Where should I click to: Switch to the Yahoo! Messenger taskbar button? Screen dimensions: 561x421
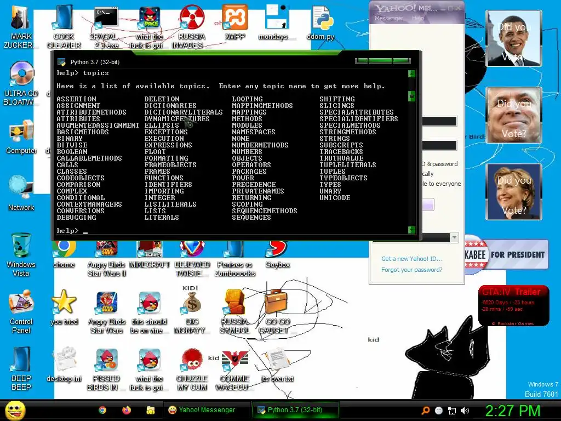tap(207, 410)
